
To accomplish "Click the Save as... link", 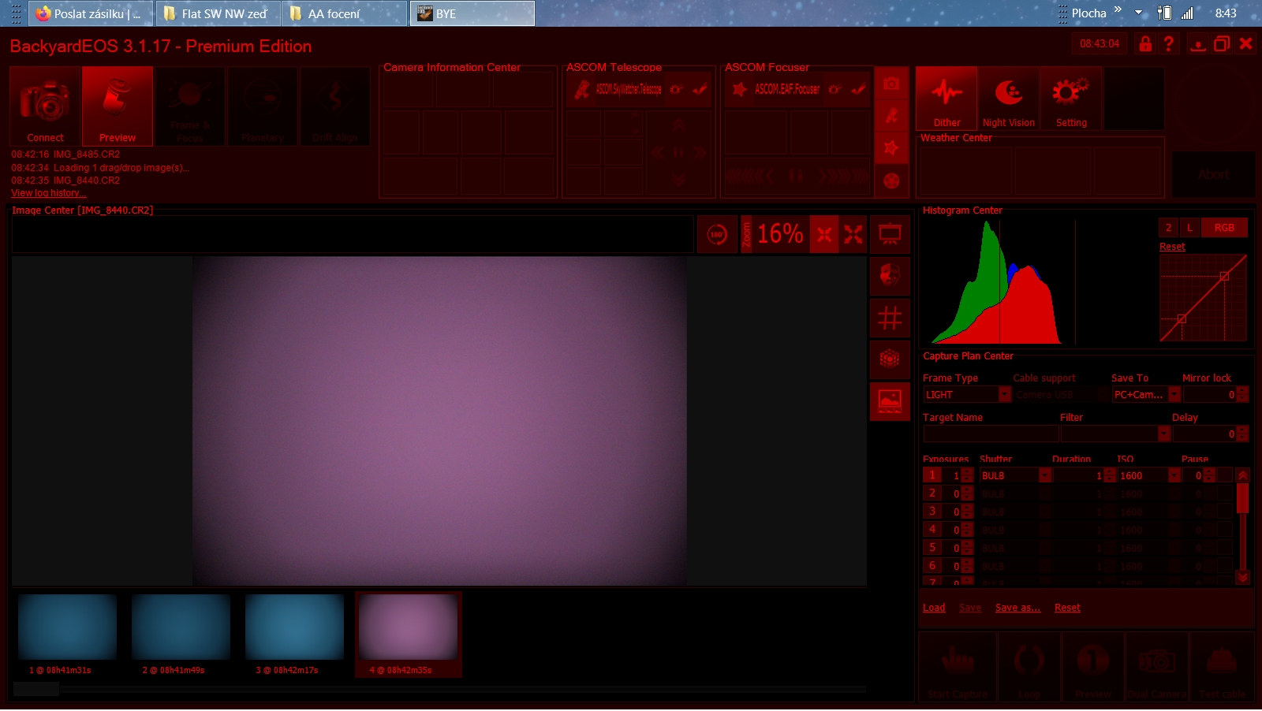I will coord(1017,608).
